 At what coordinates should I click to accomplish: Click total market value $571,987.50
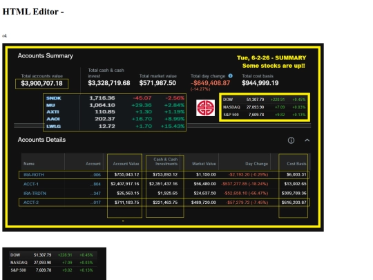click(x=157, y=83)
